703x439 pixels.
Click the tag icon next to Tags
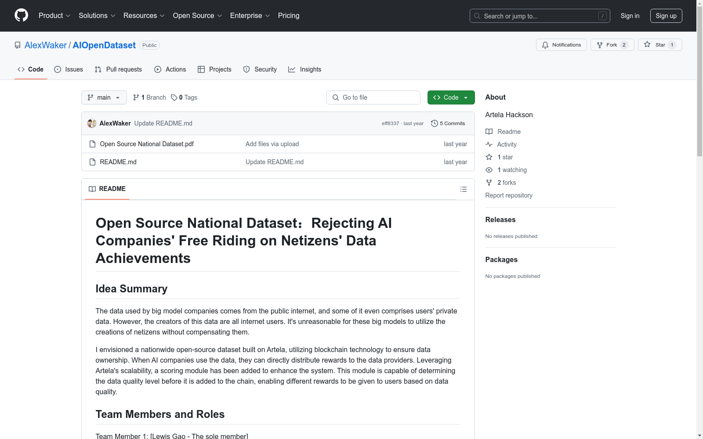click(174, 97)
